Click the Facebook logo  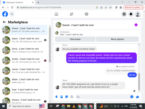pyautogui.click(x=5, y=14)
